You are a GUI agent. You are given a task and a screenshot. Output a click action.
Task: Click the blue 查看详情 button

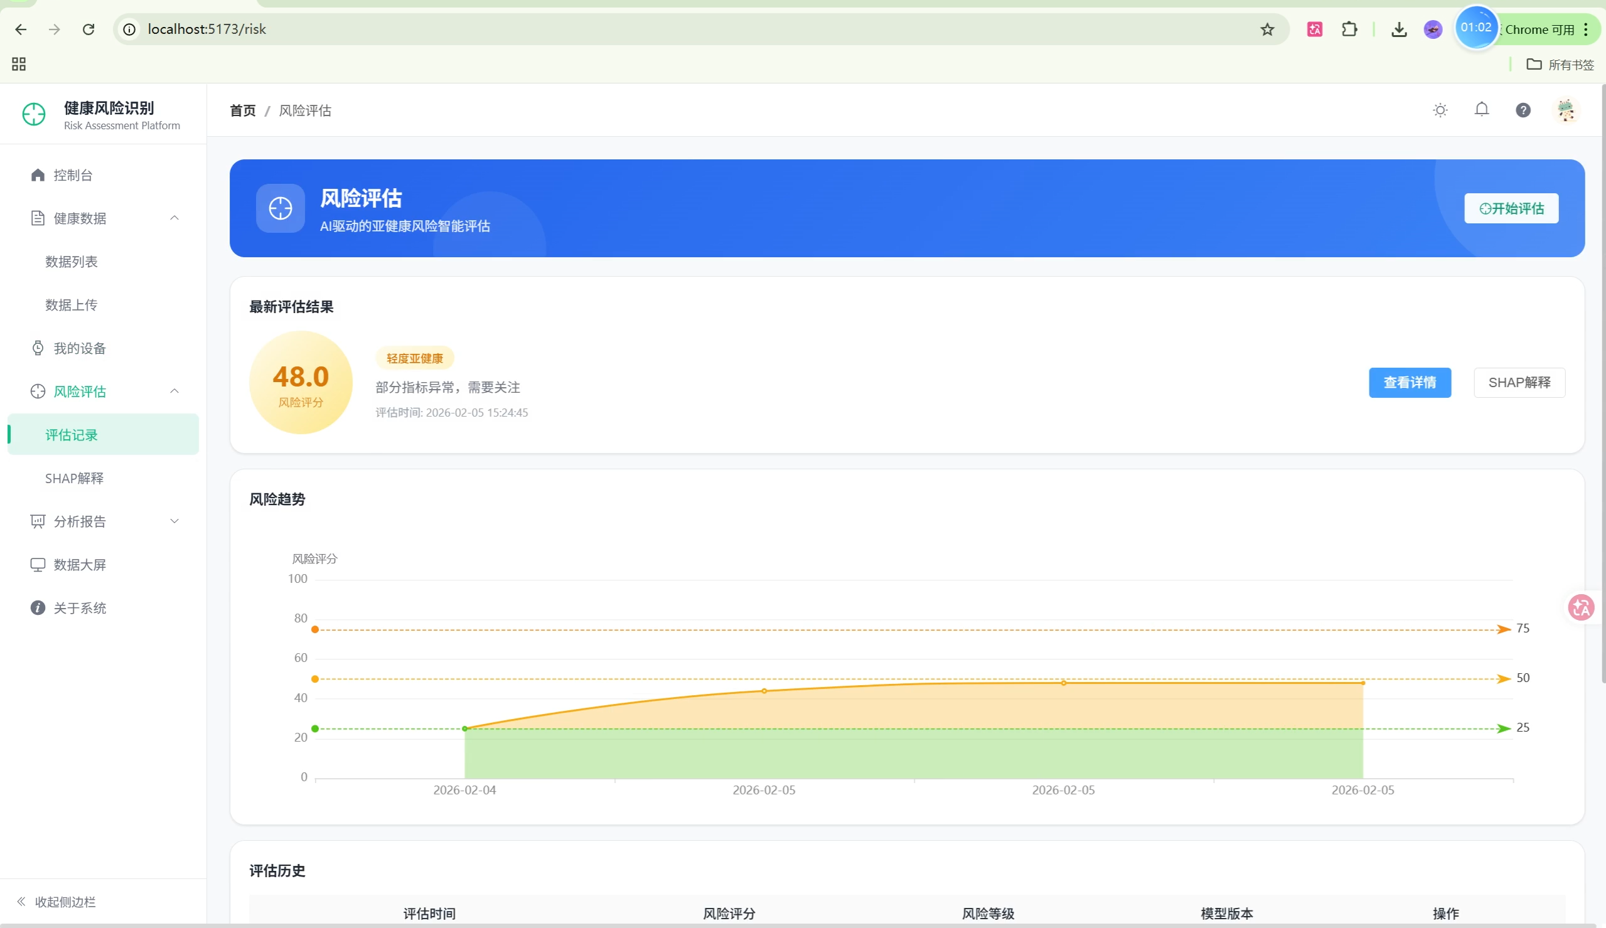[x=1410, y=382]
